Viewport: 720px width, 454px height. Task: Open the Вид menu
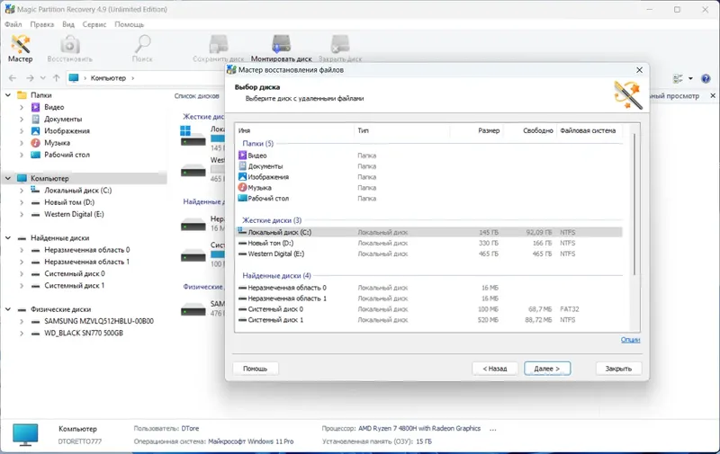(68, 24)
